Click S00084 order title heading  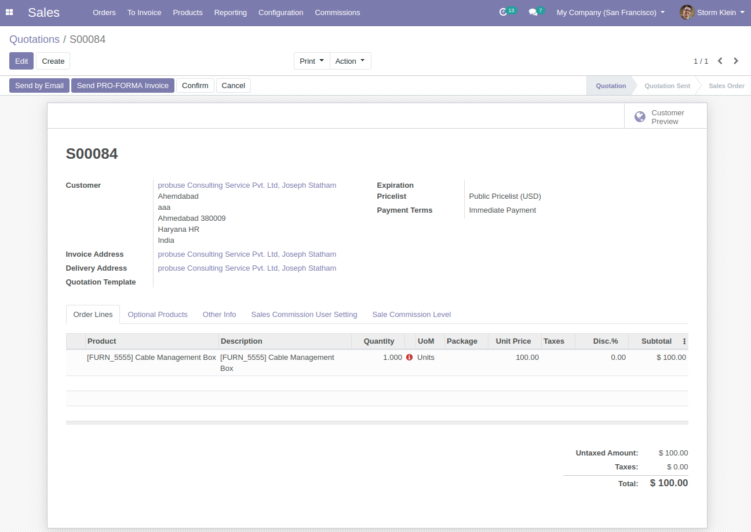[x=92, y=154]
